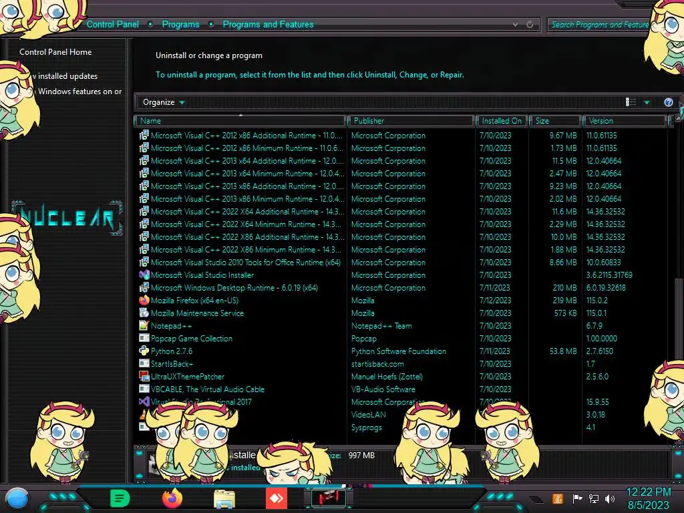
Task: Select Microsoft Visual C++ 2013 x64 Minimum Runtime
Action: click(x=401, y=173)
